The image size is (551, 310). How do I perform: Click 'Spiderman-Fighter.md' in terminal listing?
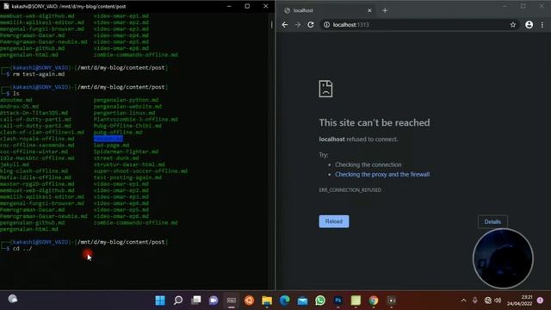click(x=126, y=152)
